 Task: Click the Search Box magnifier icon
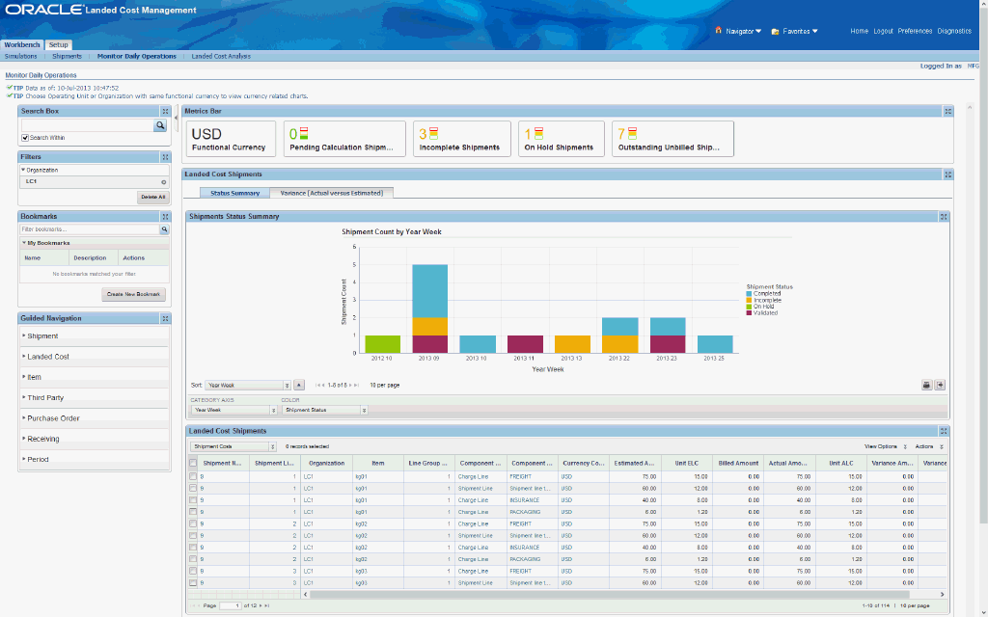tap(160, 126)
